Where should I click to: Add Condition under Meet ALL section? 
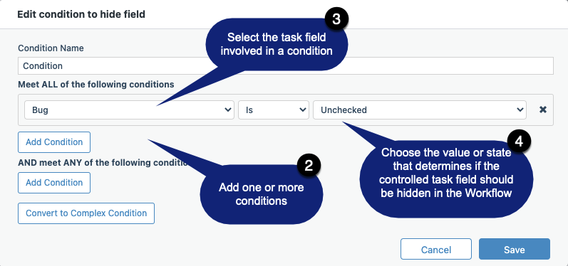click(54, 142)
